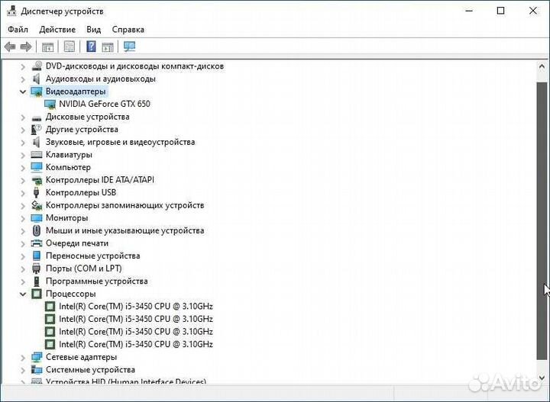Image resolution: width=550 pixels, height=402 pixels.
Task: Expand Дисковые устройства category
Action: 23,117
